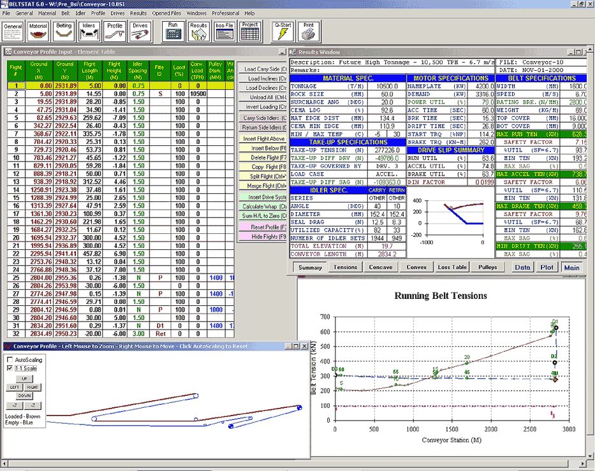Click the Unload All button
This screenshot has width=595, height=471.
[x=263, y=97]
